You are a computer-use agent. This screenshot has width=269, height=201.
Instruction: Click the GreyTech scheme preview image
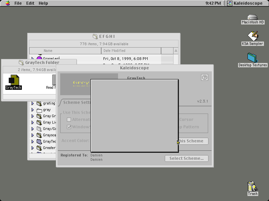click(75, 84)
